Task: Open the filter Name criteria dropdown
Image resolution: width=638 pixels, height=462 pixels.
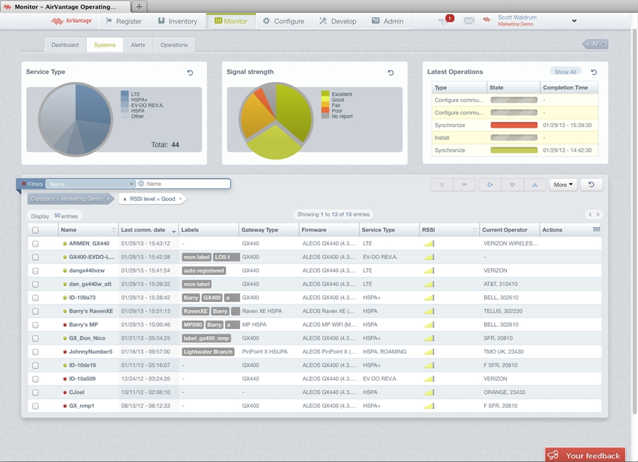Action: click(x=132, y=184)
